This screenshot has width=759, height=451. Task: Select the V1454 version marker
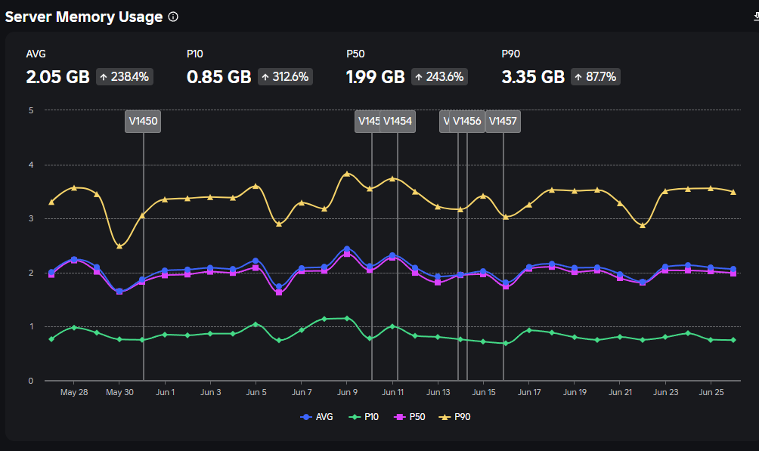(398, 121)
